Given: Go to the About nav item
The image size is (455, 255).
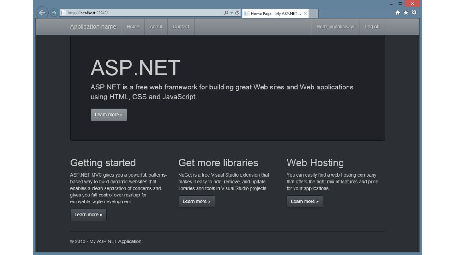Looking at the screenshot, I should pyautogui.click(x=156, y=27).
